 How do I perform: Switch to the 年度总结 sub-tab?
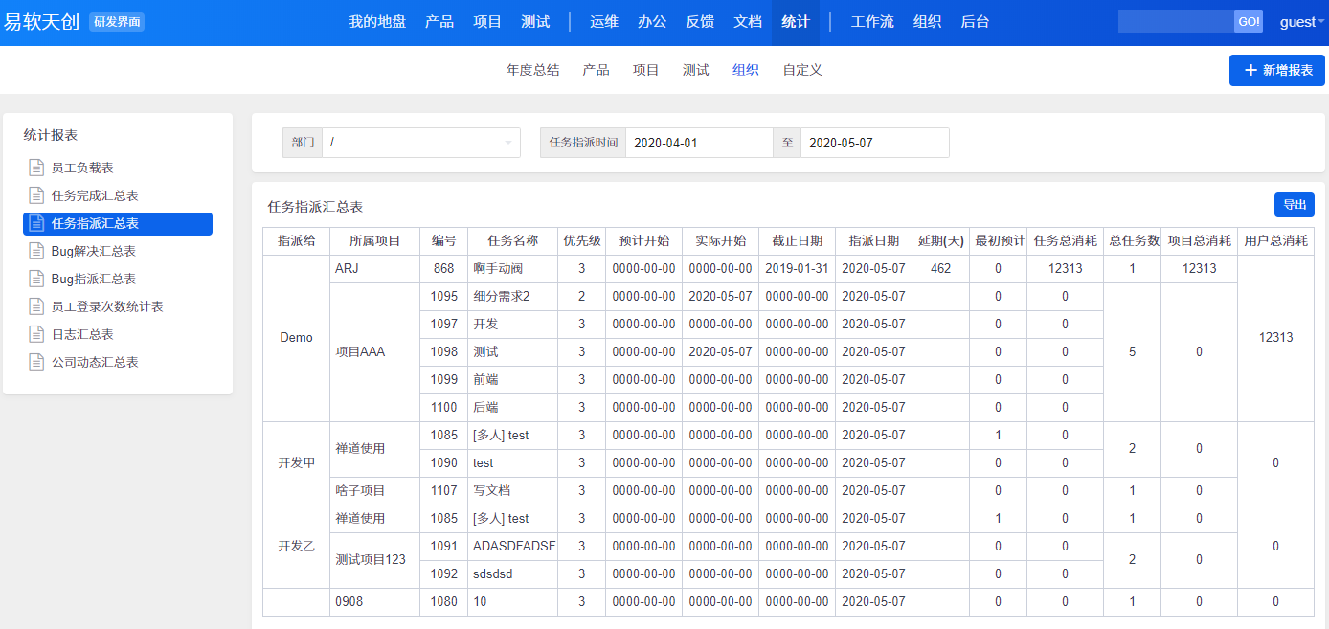[532, 70]
